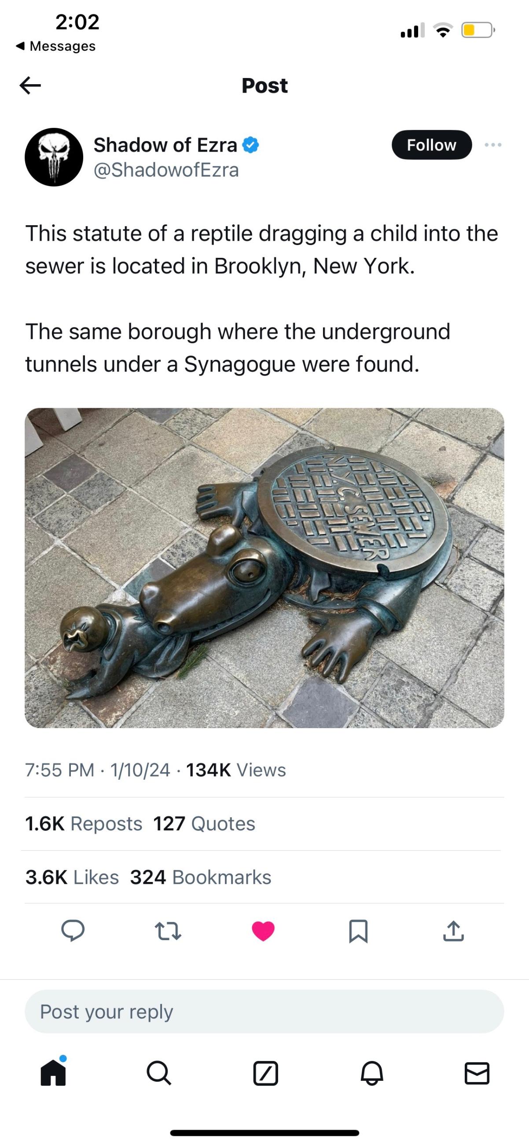The width and height of the screenshot is (529, 1146).
Task: Open the share upload icon
Action: (x=453, y=930)
